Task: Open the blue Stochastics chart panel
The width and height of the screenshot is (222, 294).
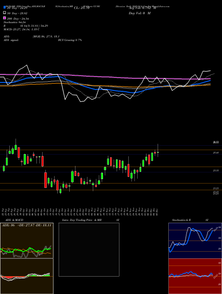Action: pos(195,241)
